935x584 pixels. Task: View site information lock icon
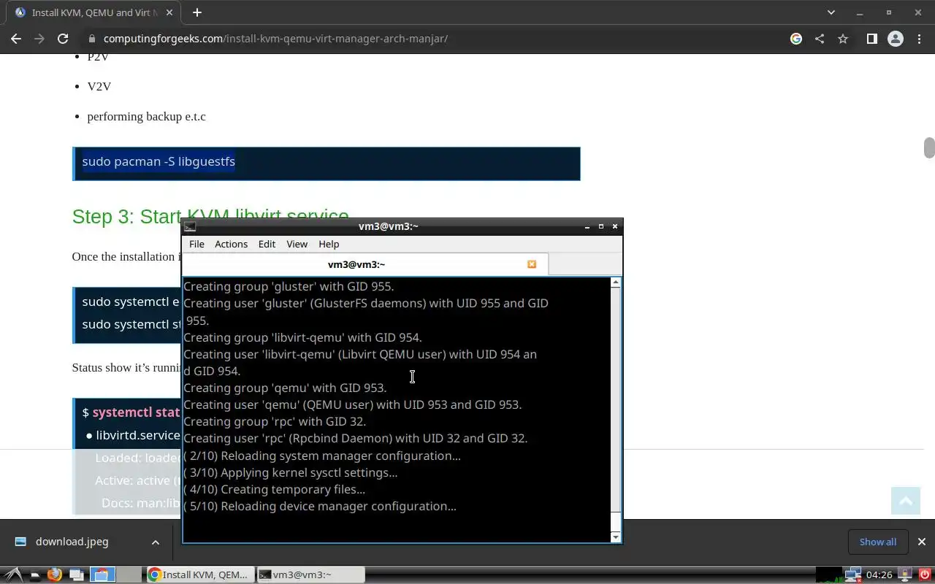[91, 39]
